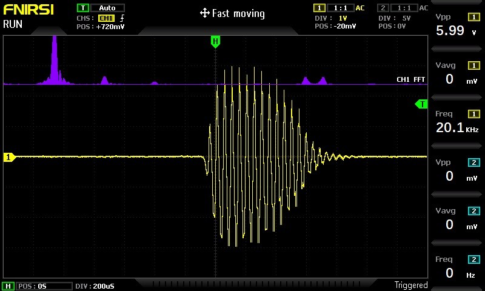Click the H icon in bottom bar
Screen dimensions: 485x291
tap(8, 286)
